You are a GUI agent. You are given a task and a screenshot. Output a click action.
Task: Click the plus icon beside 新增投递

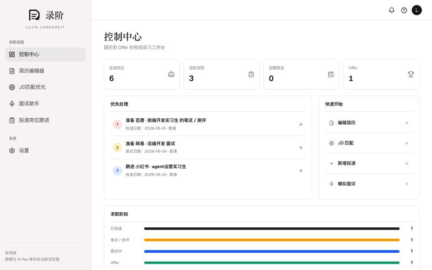(332, 164)
